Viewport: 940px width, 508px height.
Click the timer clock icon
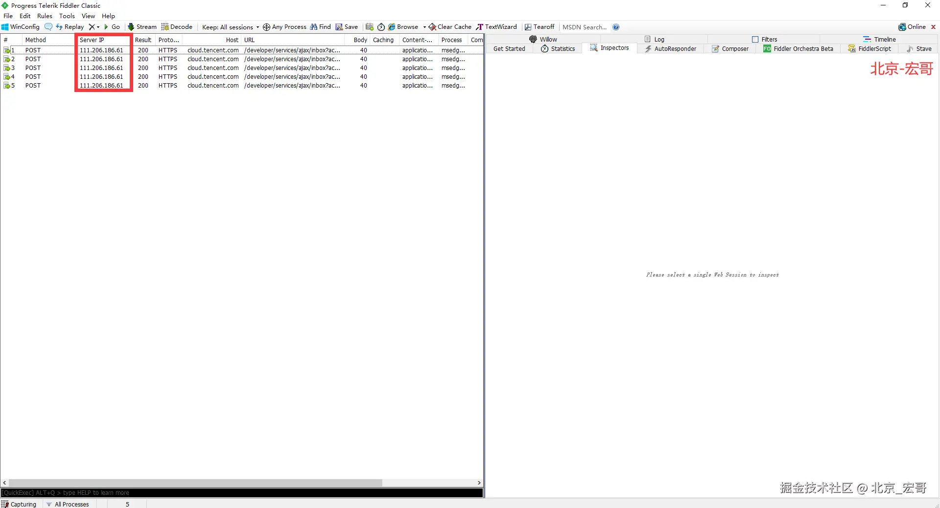pos(381,27)
